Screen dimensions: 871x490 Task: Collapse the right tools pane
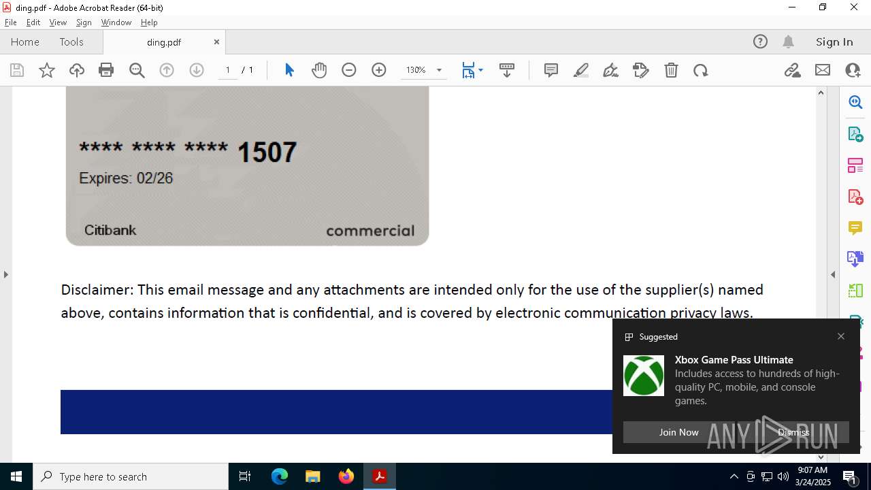pyautogui.click(x=833, y=274)
